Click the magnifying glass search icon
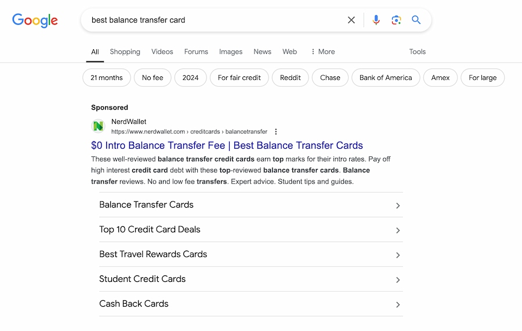This screenshot has width=522, height=331. tap(416, 20)
